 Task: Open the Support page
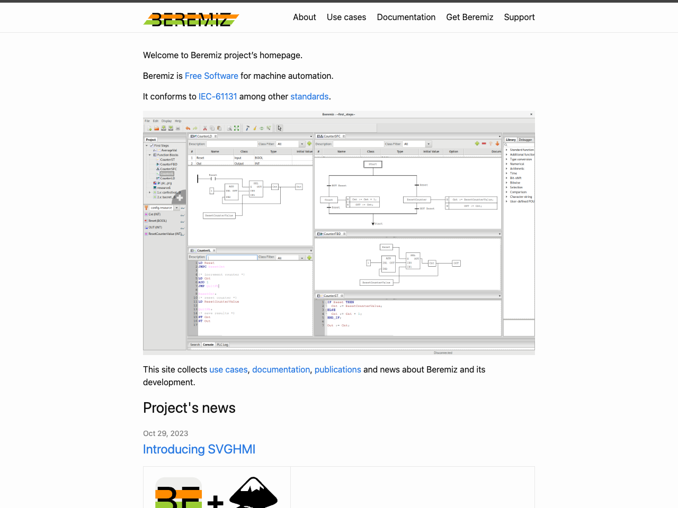pos(519,17)
